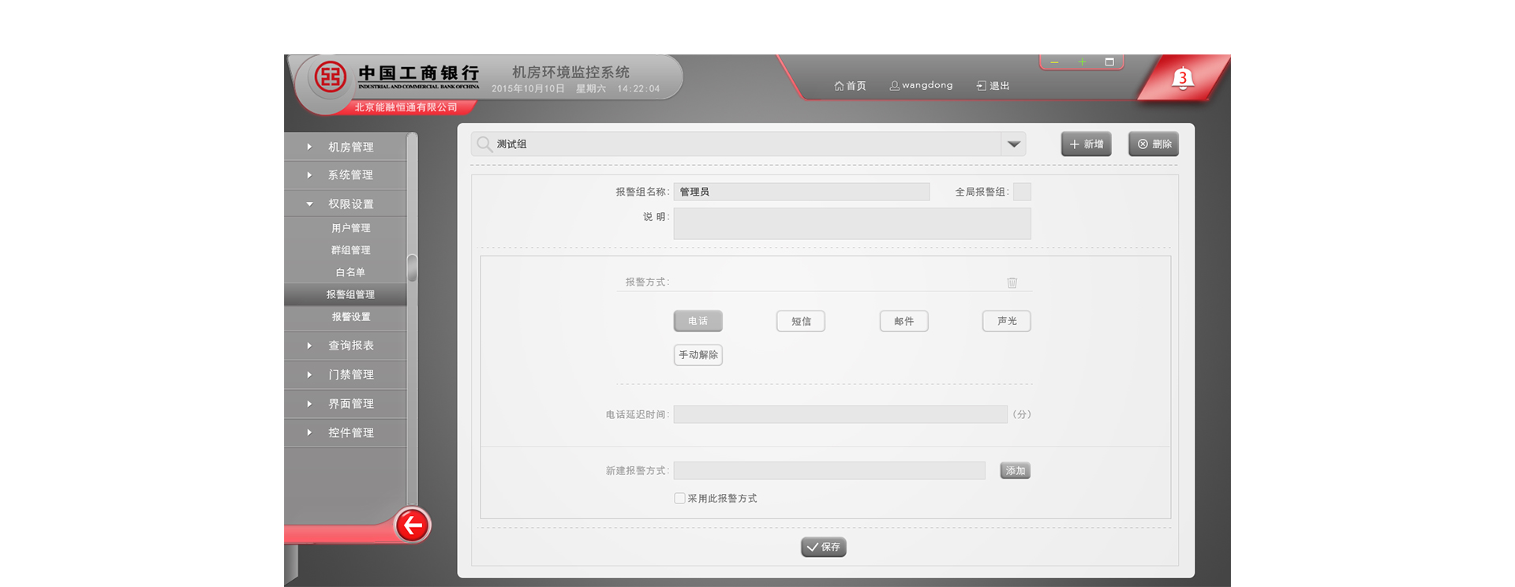Click the ICBC bank logo
The height and width of the screenshot is (587, 1515).
(x=331, y=77)
